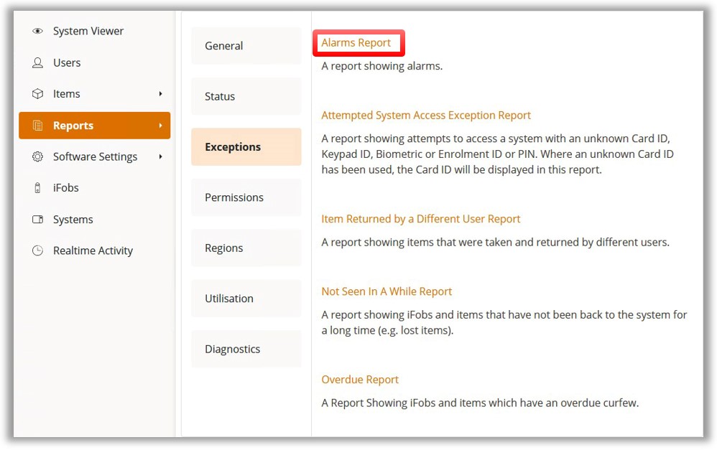Click the Realtime Activity clock icon

tap(38, 250)
